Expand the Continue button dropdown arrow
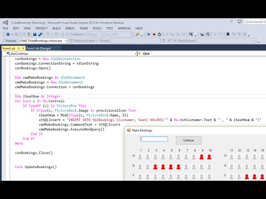This screenshot has height=199, width=266. pos(85,34)
